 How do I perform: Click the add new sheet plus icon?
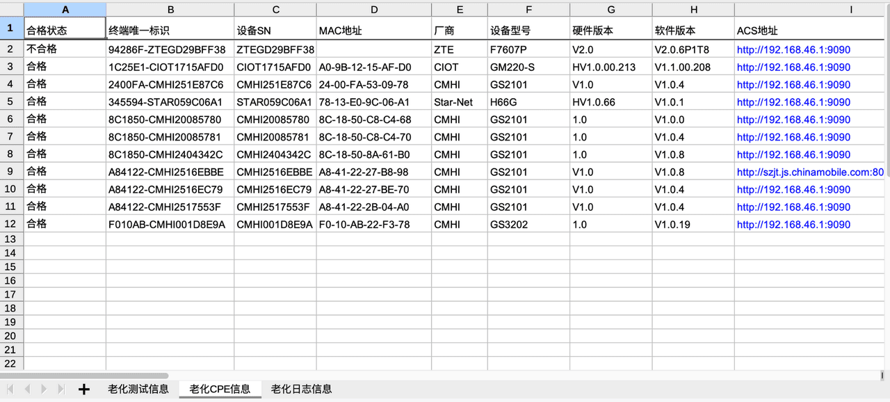[x=83, y=389]
